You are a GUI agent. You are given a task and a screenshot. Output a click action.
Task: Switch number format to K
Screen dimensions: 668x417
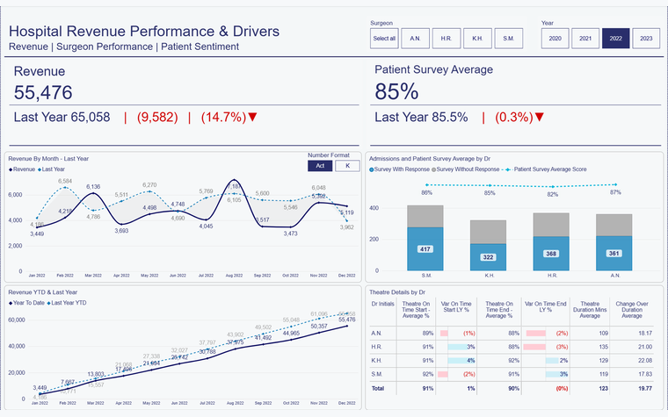point(347,166)
